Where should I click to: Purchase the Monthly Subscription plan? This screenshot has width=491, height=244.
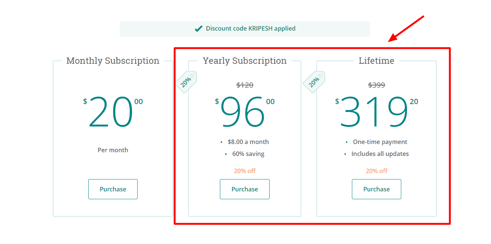113,189
